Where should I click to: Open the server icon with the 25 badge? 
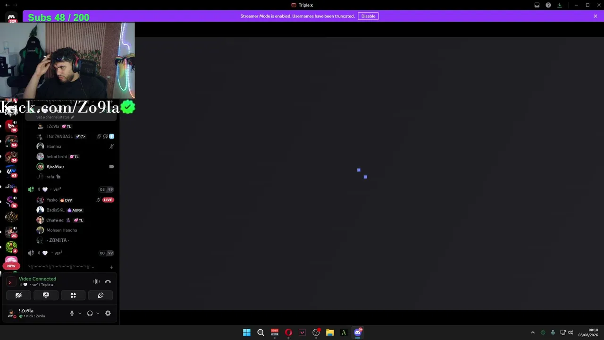pyautogui.click(x=11, y=232)
